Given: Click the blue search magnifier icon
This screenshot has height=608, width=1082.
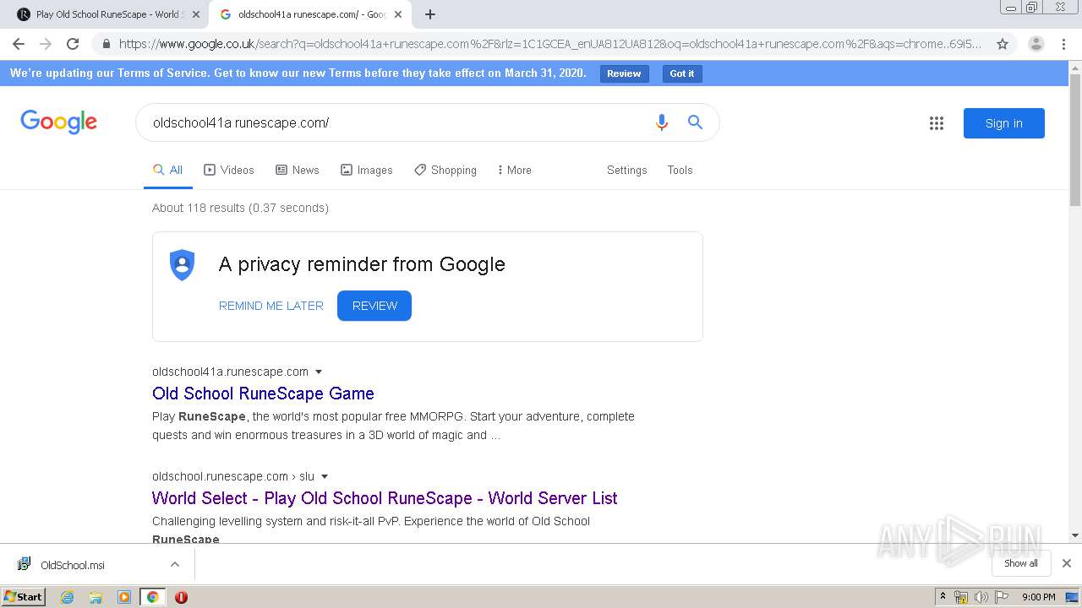Looking at the screenshot, I should 695,122.
